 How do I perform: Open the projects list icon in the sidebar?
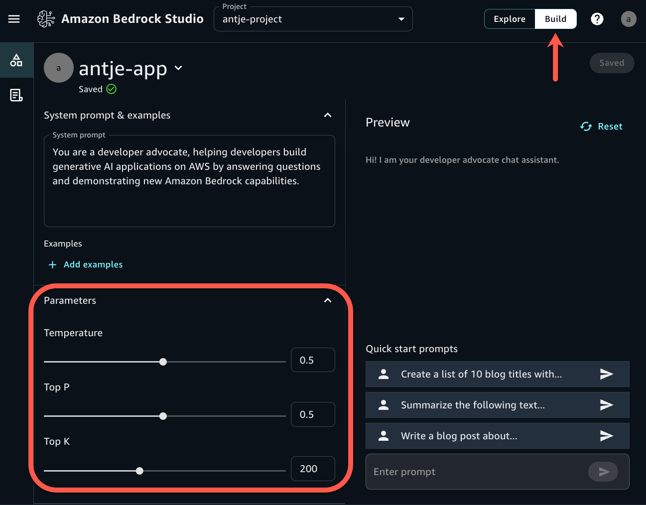16,95
